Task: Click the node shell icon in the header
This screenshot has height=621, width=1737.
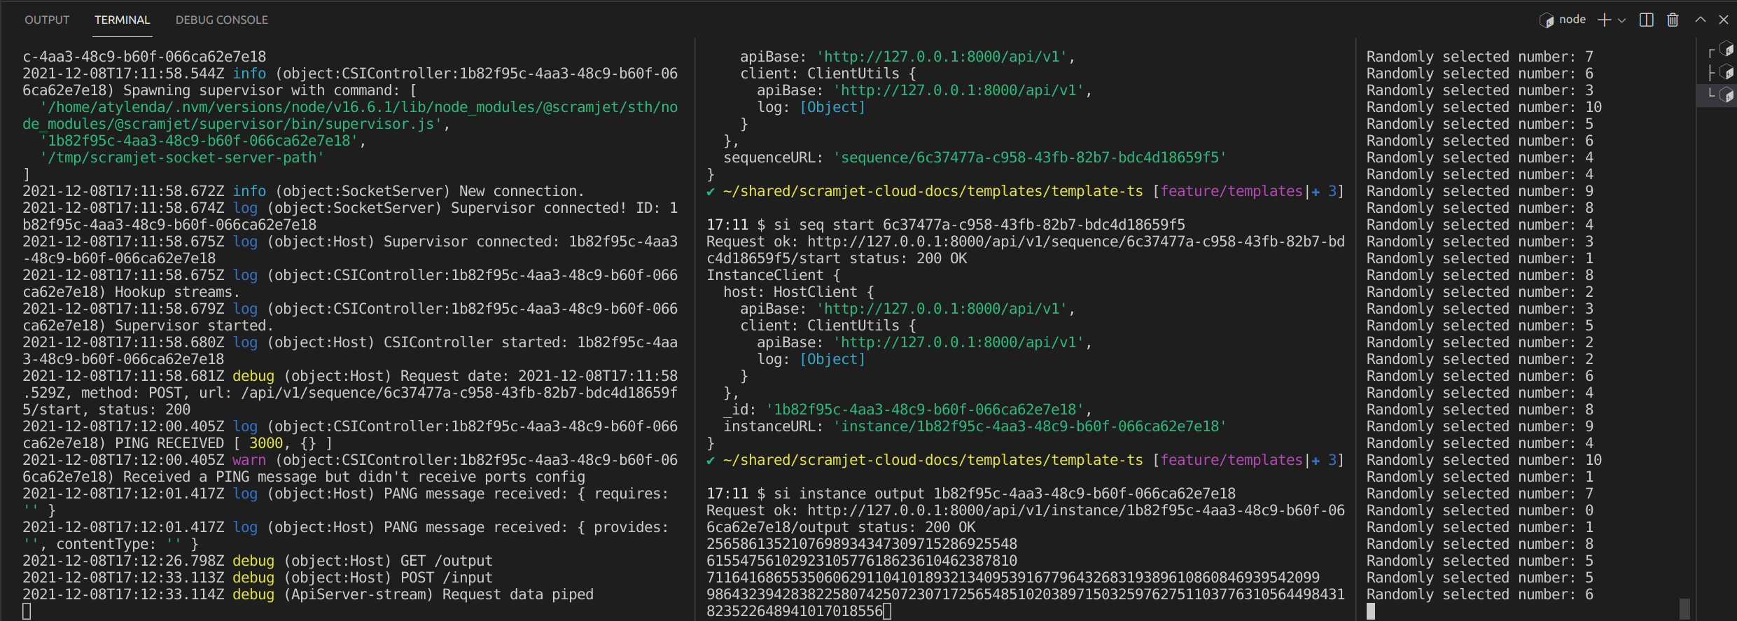Action: pos(1546,20)
